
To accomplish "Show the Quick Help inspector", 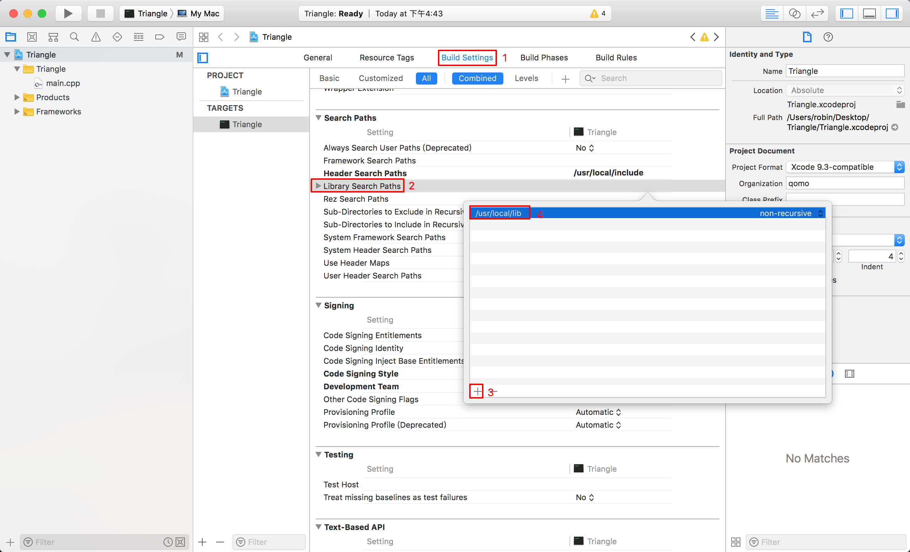I will 828,37.
